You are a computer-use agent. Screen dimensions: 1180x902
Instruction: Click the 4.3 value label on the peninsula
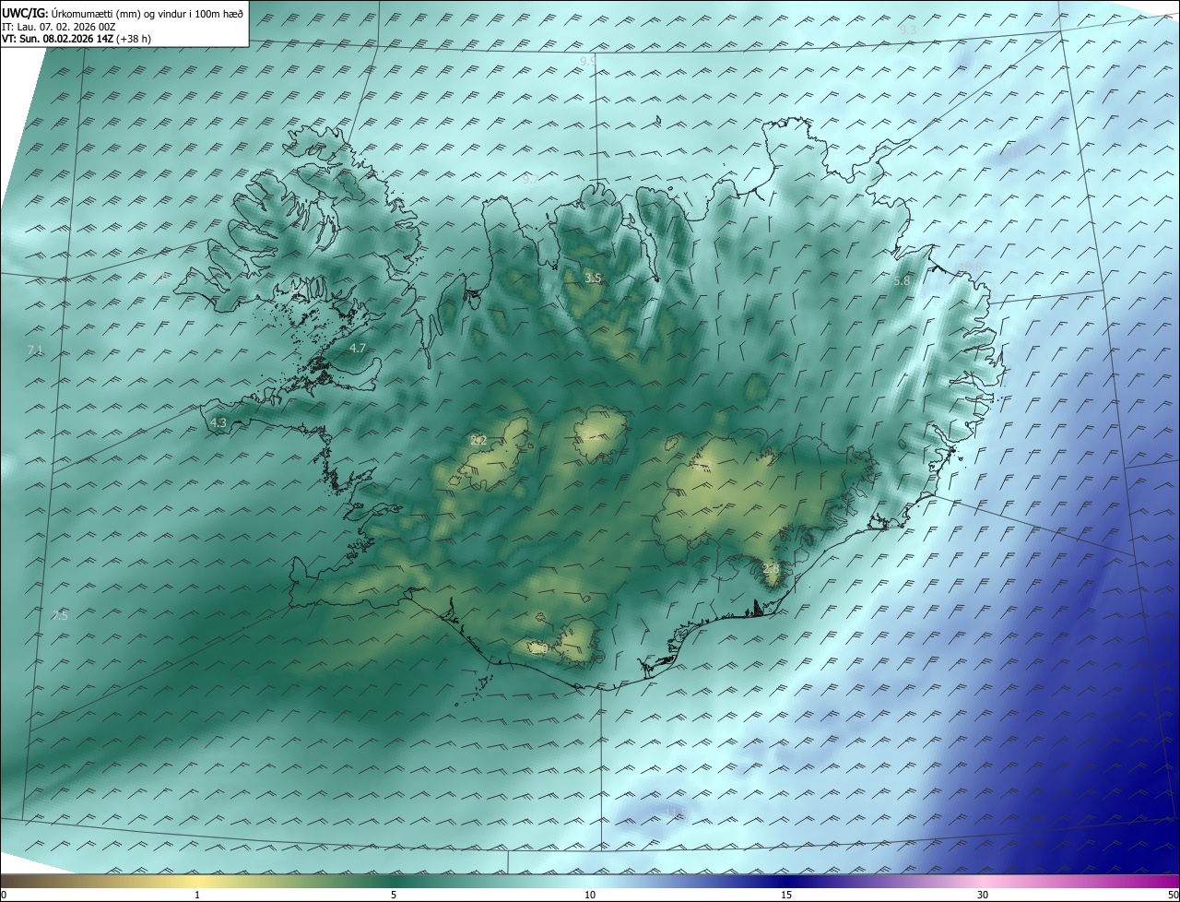coord(218,423)
